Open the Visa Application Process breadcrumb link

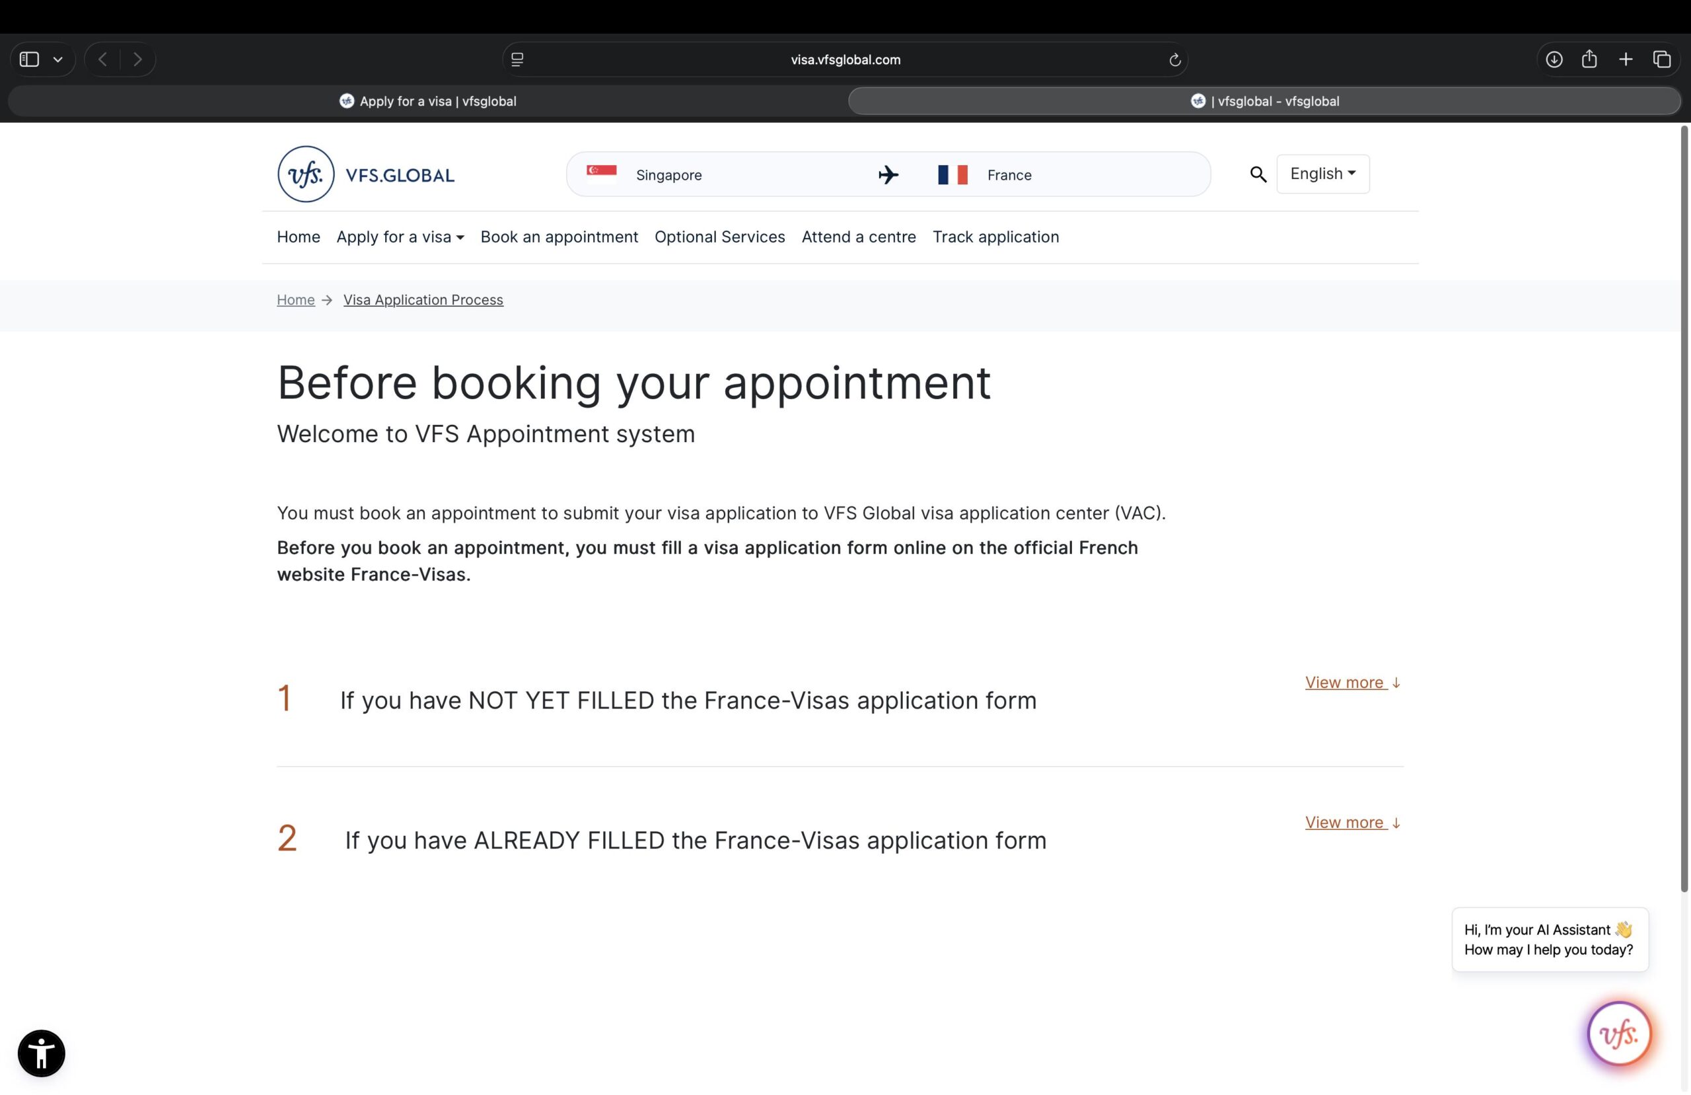click(x=423, y=299)
